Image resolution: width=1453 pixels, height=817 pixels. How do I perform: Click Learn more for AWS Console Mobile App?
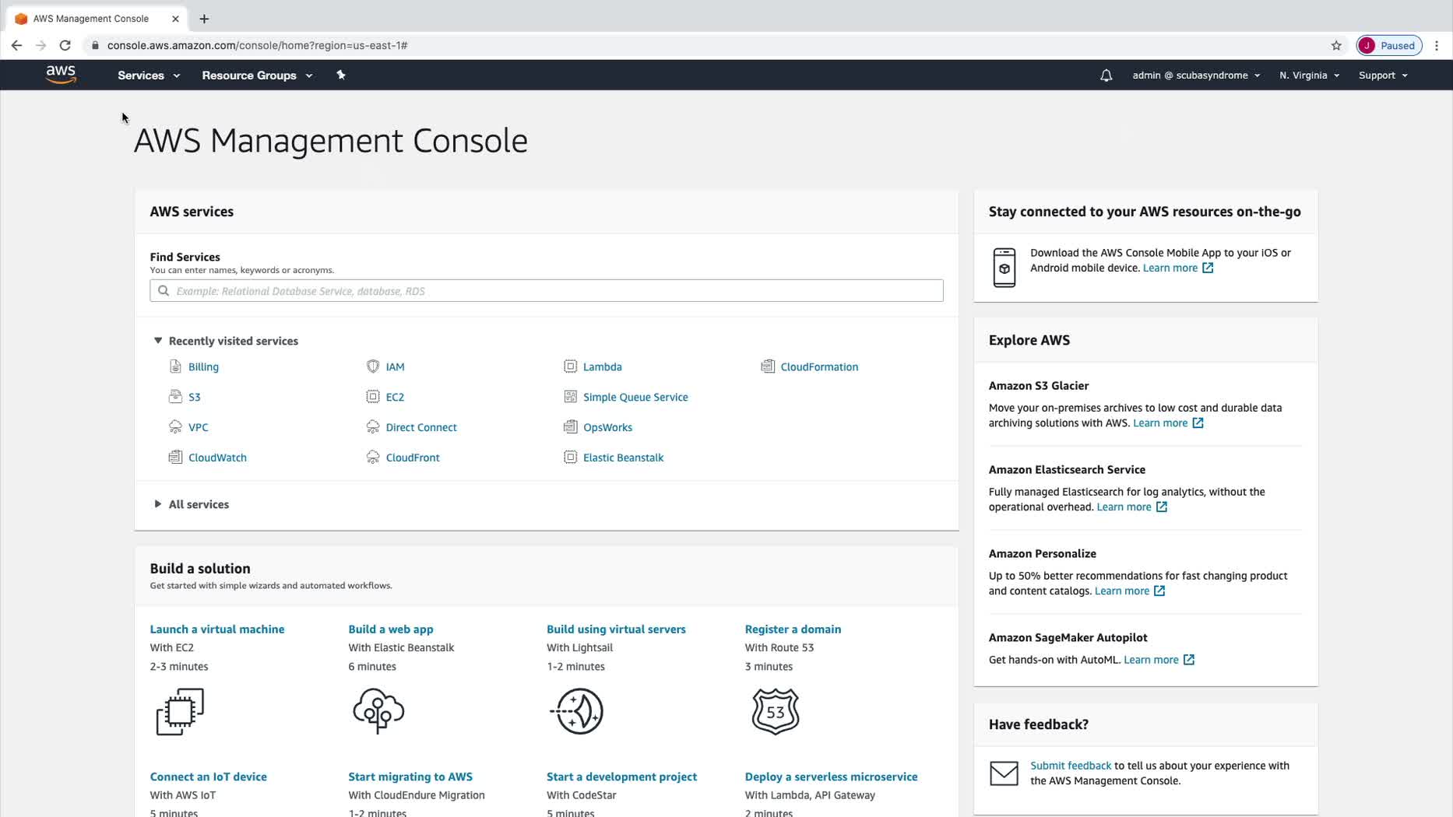[1178, 268]
